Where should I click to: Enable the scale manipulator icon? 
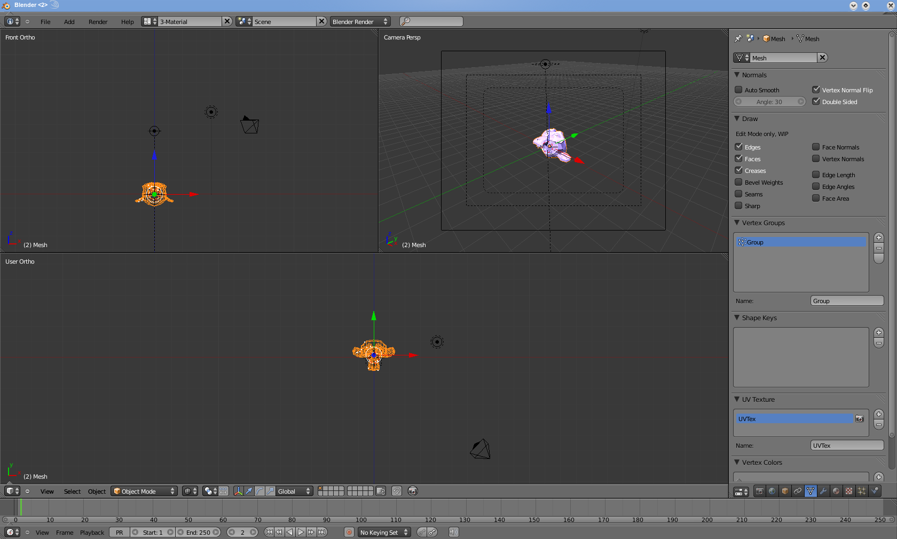[x=270, y=491]
